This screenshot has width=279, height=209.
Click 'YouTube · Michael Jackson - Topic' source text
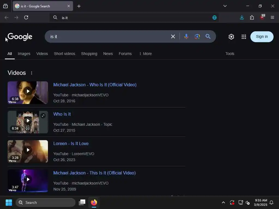83,124
